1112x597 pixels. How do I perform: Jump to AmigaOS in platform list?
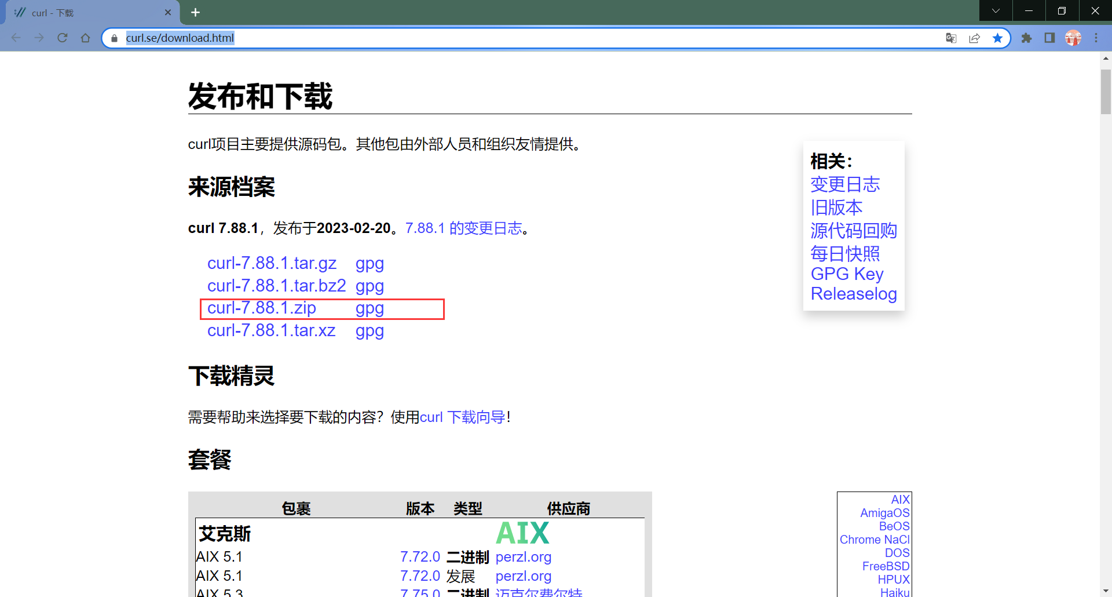tap(884, 513)
